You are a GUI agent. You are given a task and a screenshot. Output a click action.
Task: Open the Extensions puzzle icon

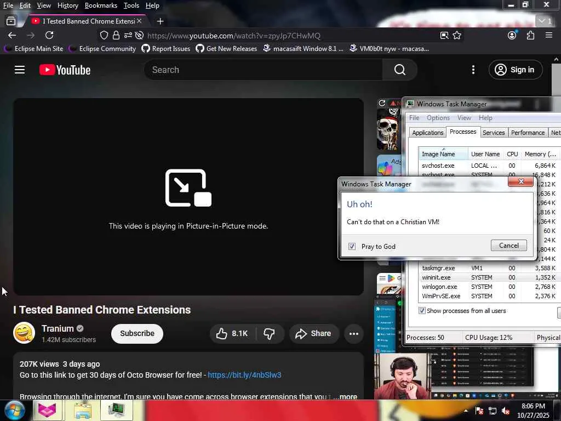pos(530,35)
